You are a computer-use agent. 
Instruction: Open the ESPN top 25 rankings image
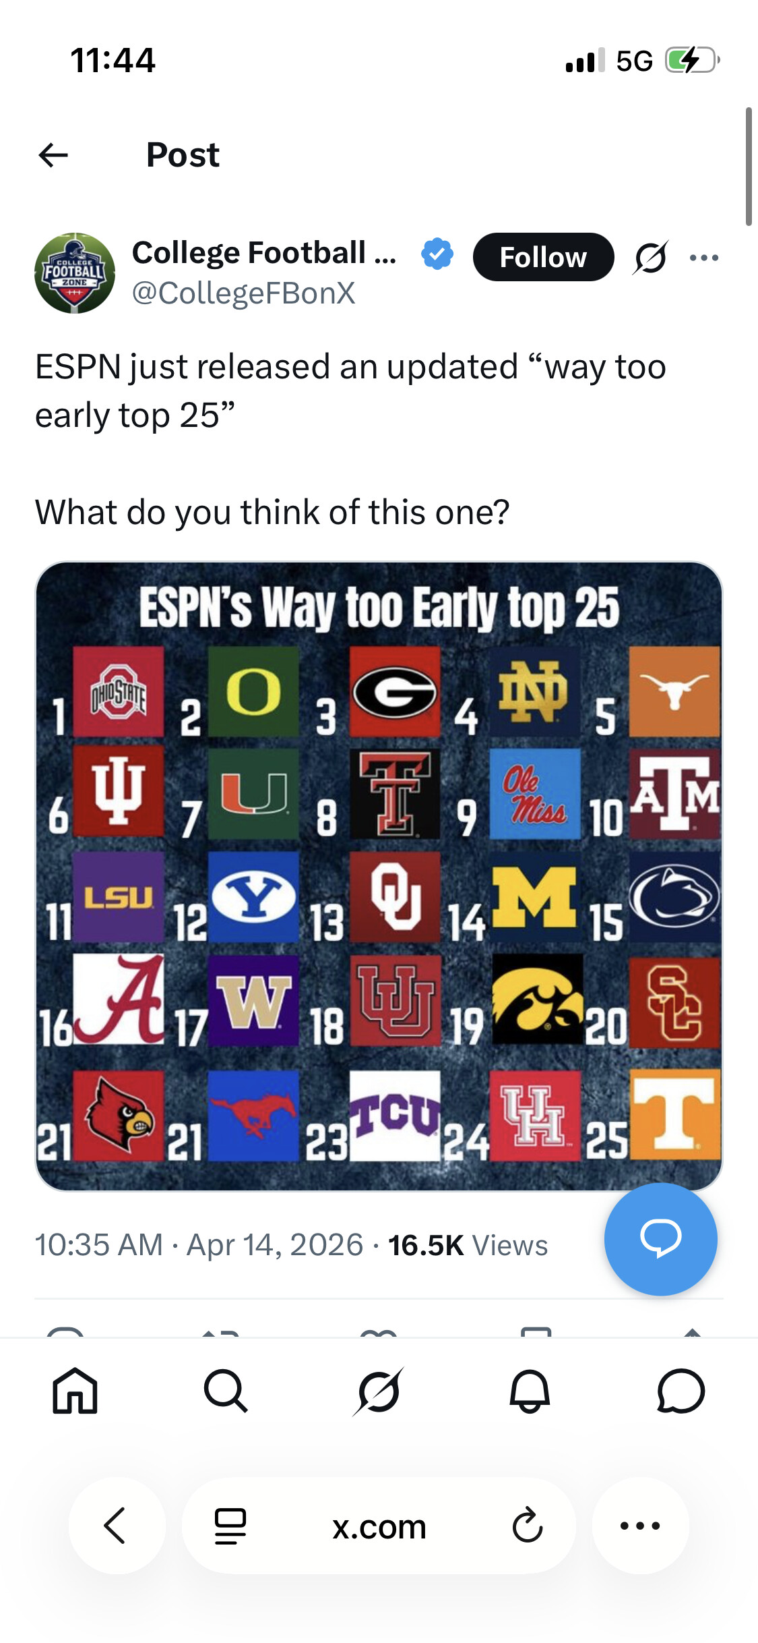coord(379,875)
